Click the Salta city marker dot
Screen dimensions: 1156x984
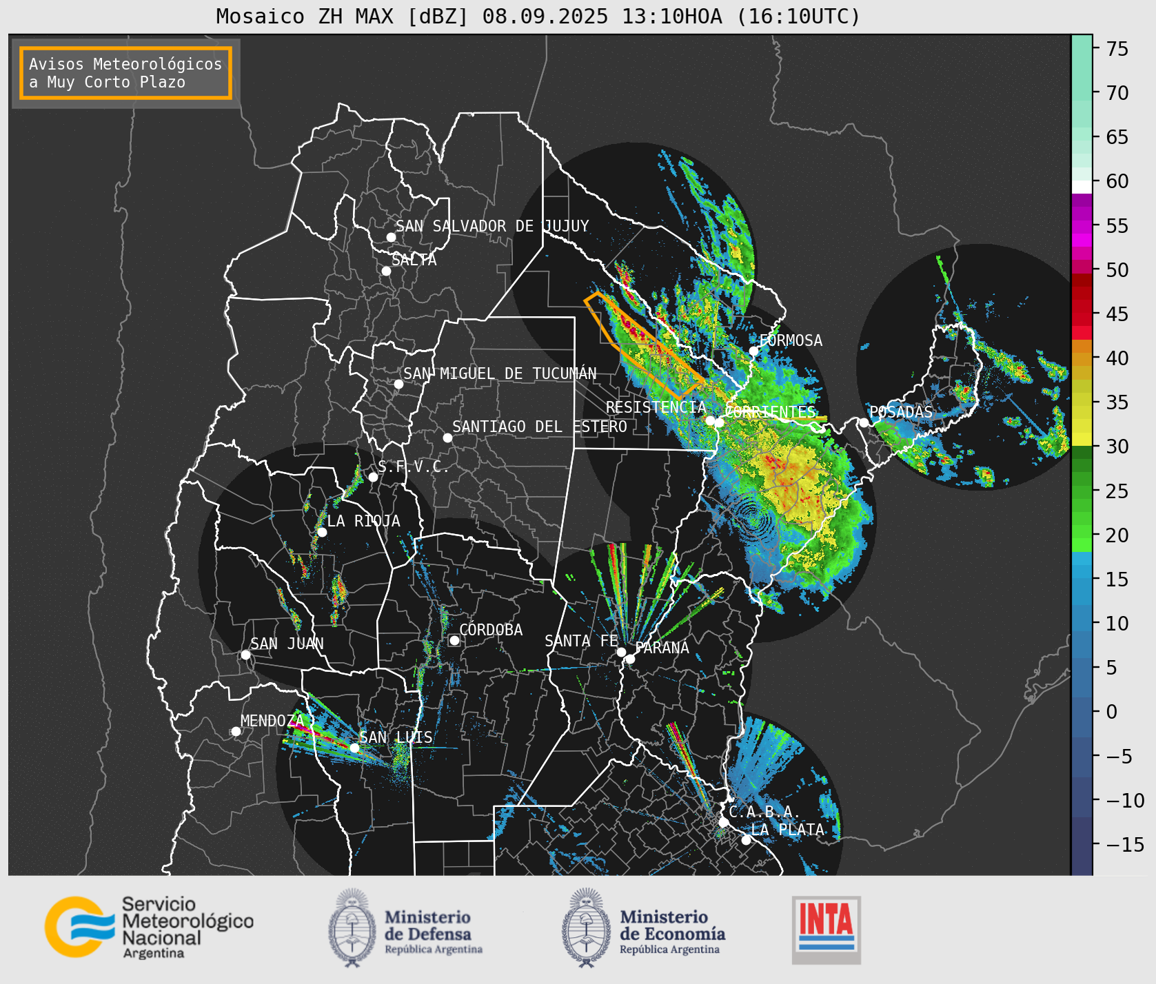point(387,271)
